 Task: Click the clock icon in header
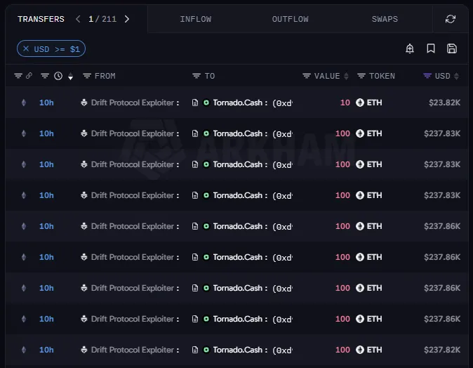(x=58, y=76)
